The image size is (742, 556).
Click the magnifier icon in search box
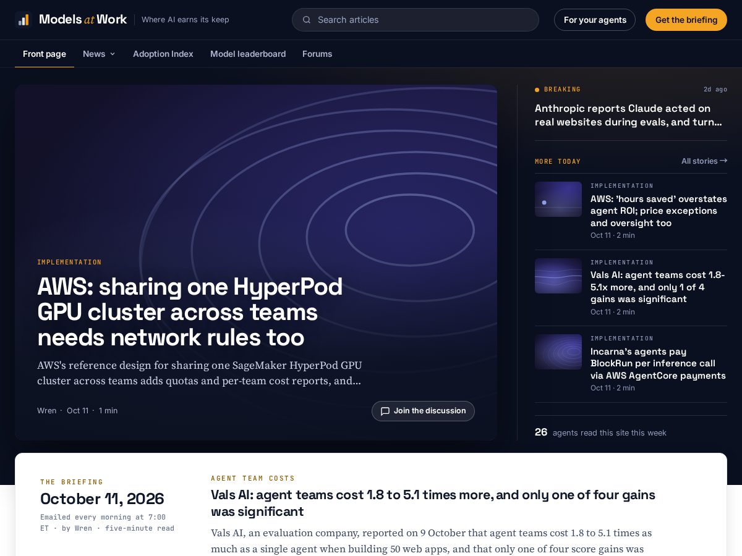pyautogui.click(x=307, y=20)
